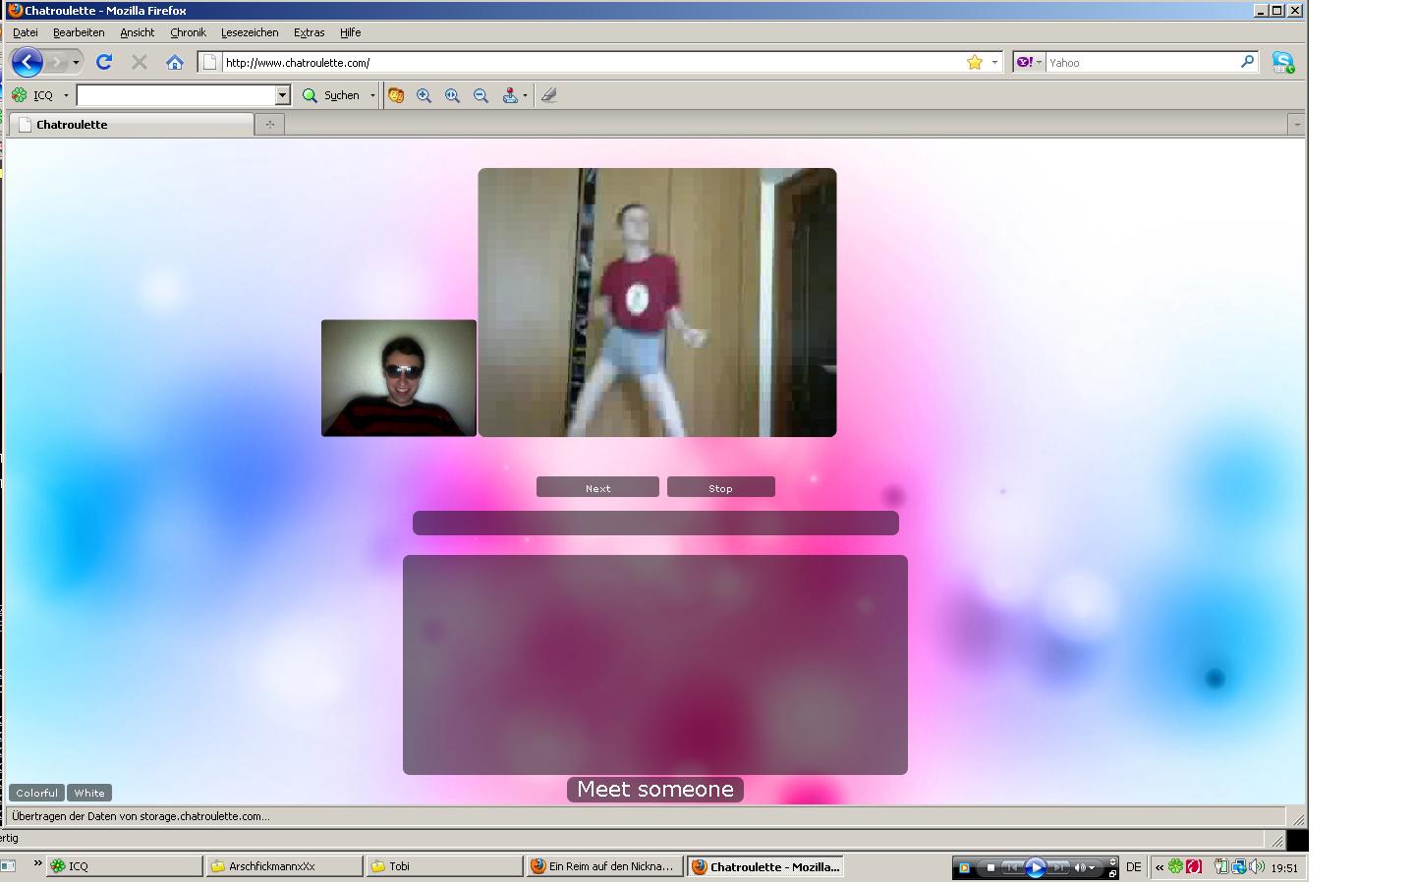Reload the page with the refresh icon
Screen dimensions: 1415x884
click(104, 62)
